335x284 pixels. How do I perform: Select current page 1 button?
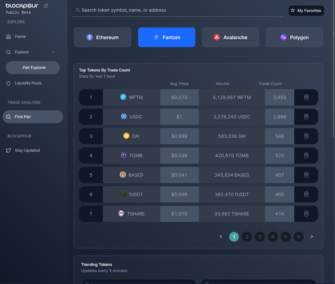(x=234, y=237)
